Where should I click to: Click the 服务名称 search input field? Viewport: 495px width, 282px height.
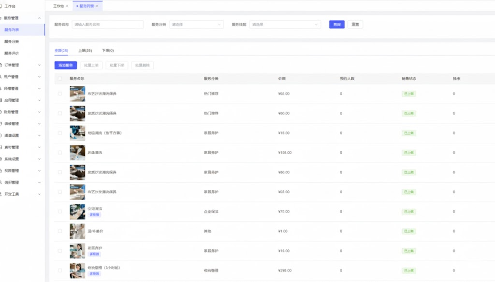[x=107, y=25]
